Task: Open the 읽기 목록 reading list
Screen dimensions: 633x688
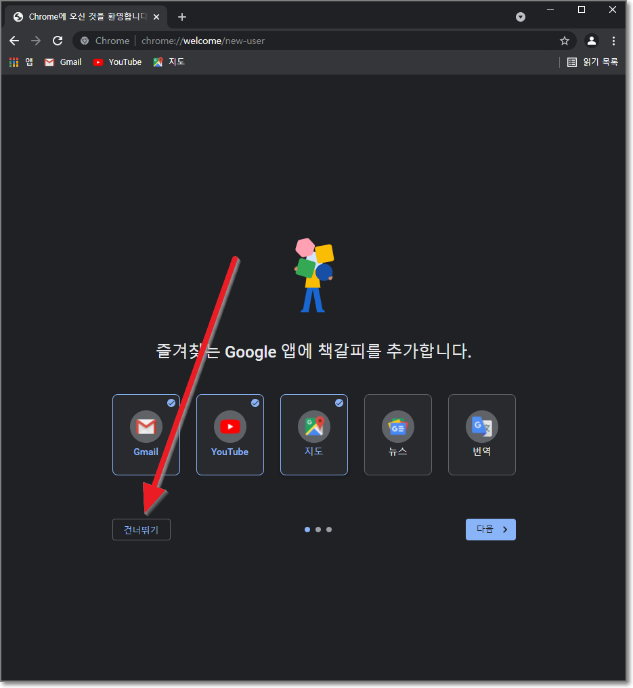Action: click(x=592, y=62)
